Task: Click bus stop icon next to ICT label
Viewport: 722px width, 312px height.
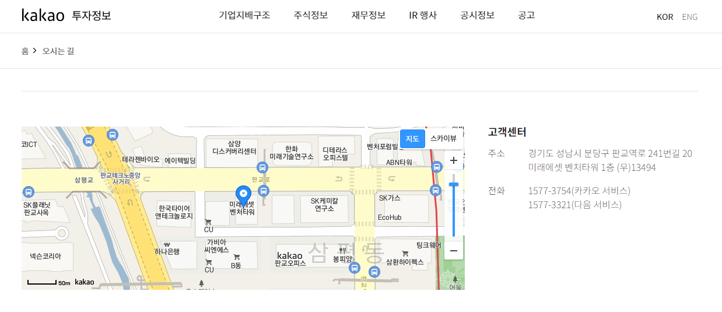Action: tap(89, 141)
